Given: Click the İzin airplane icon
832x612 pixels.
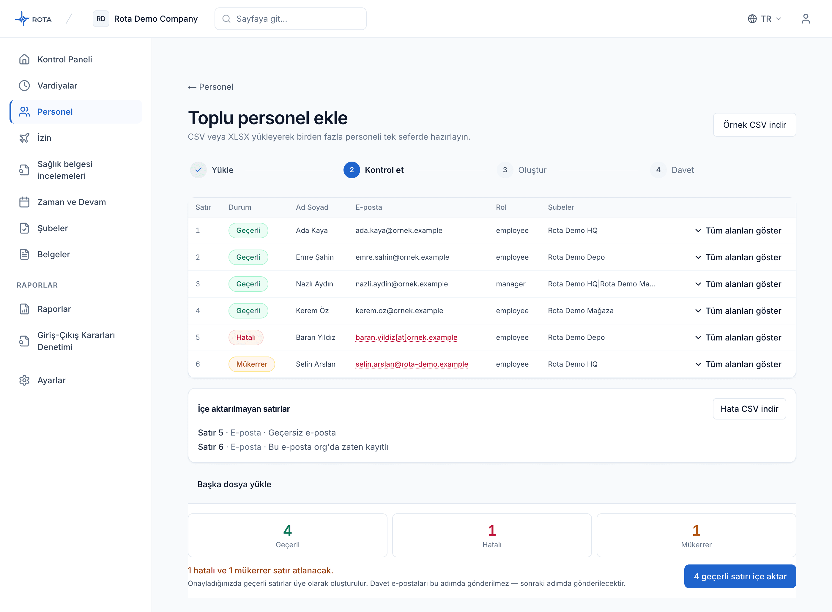Looking at the screenshot, I should click(x=24, y=138).
